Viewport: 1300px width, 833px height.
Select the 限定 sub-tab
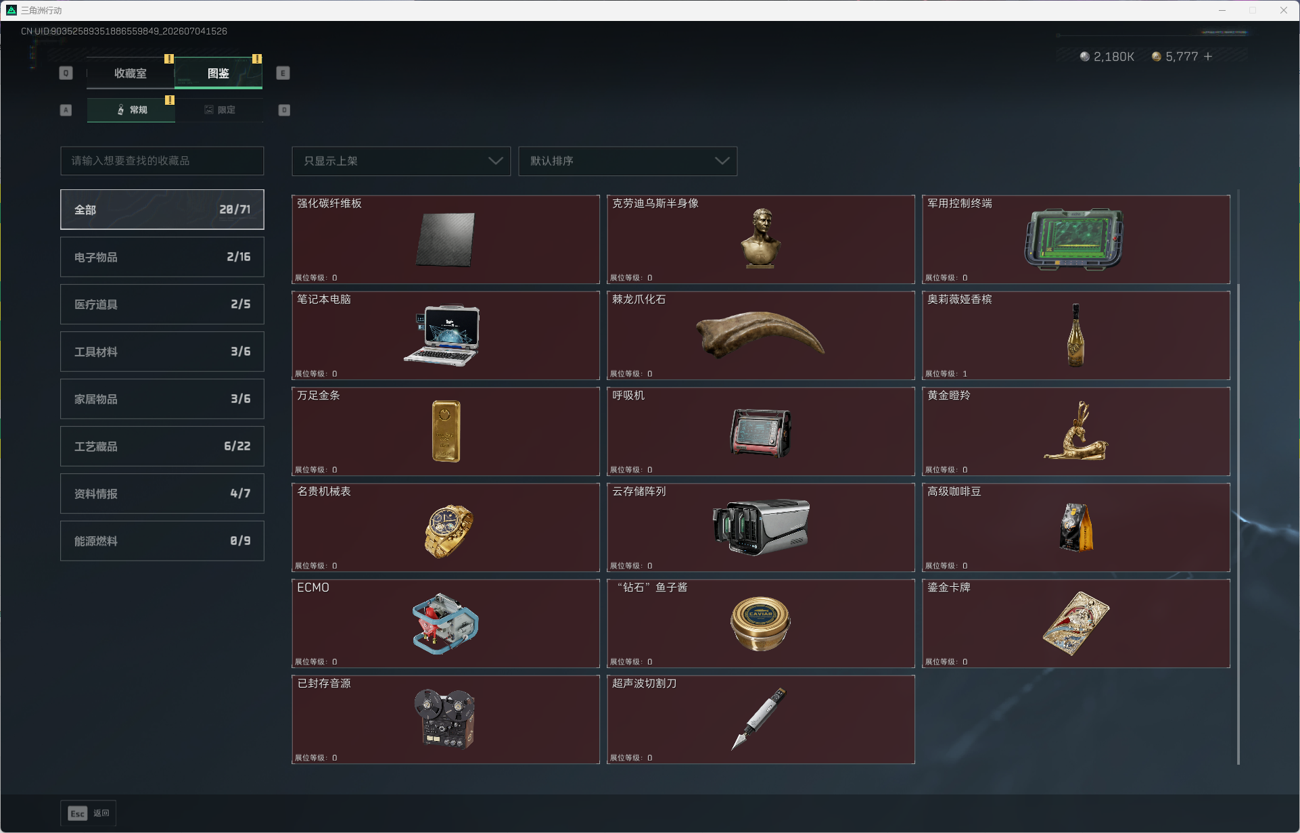219,110
